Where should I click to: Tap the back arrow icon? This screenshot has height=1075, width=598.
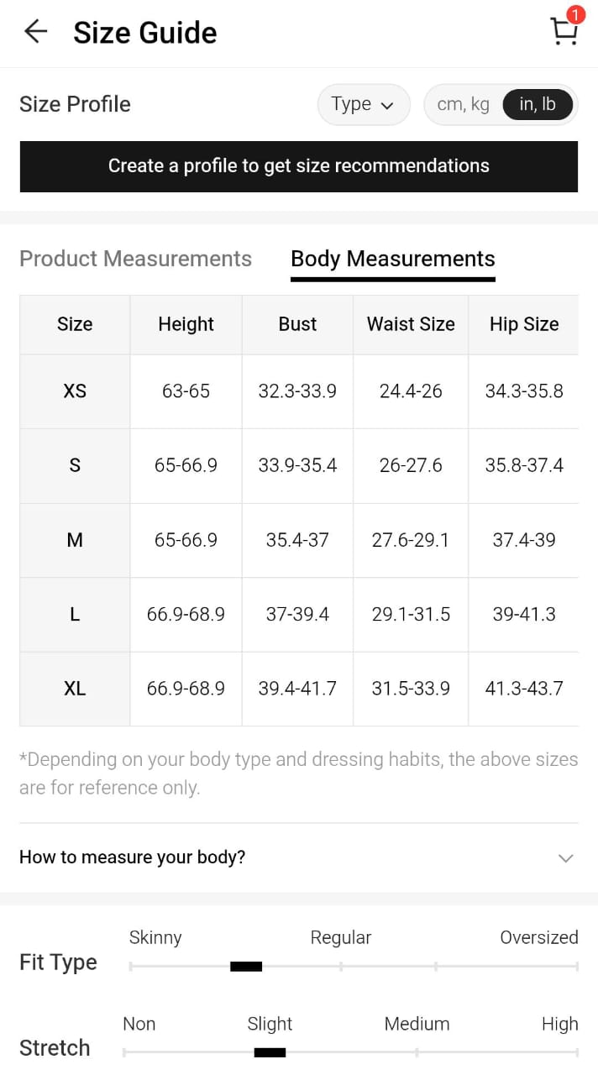(35, 32)
